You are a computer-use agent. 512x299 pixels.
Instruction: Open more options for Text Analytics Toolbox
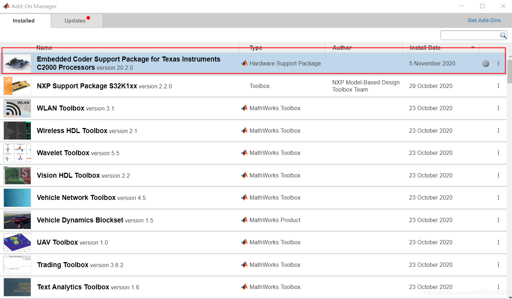coord(498,287)
